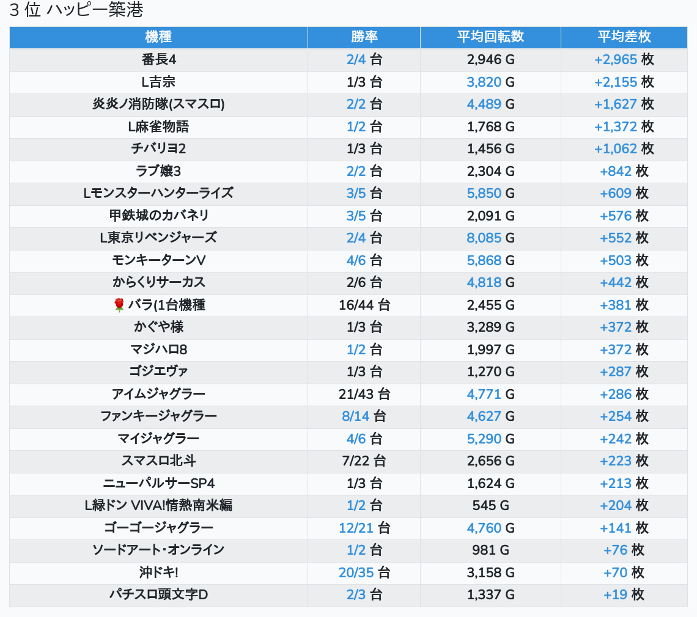Select the L吉宗 machine name
The width and height of the screenshot is (697, 617).
pos(158,82)
